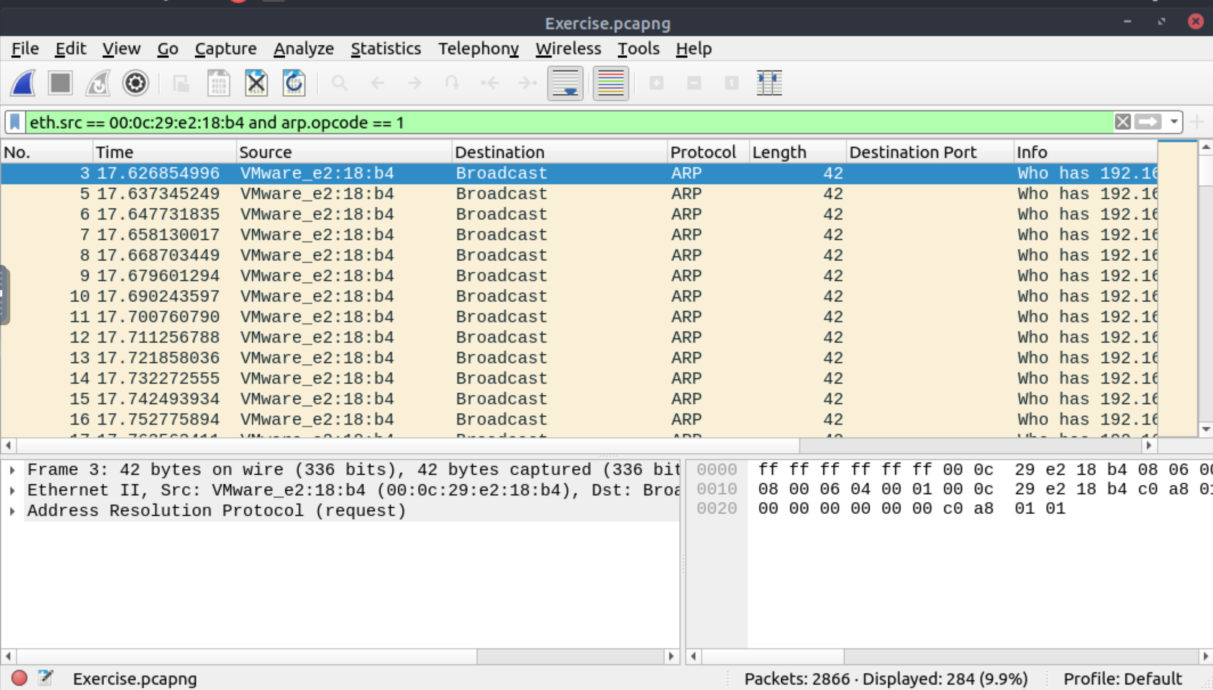Open the Go menu
Viewport: 1213px width, 690px height.
tap(168, 49)
